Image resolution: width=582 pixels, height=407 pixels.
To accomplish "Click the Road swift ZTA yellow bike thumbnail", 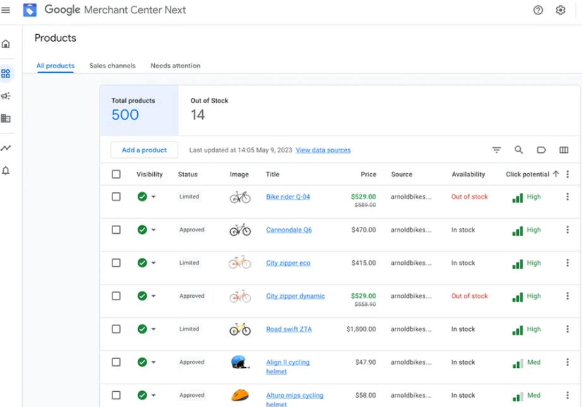I will coord(240,329).
